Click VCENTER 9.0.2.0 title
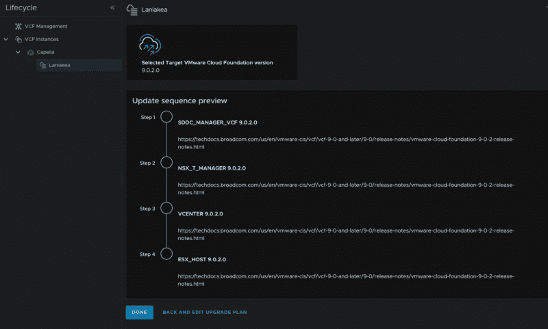Image resolution: width=548 pixels, height=329 pixels. tap(200, 214)
